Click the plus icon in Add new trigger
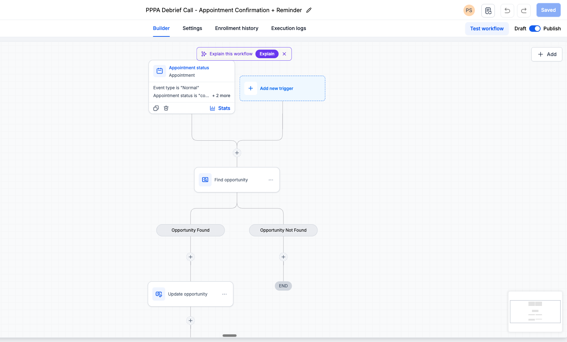 pos(251,88)
